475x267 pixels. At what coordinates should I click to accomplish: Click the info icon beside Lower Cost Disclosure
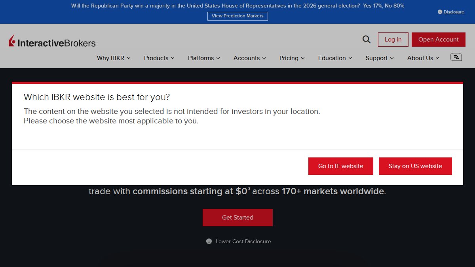pos(209,241)
